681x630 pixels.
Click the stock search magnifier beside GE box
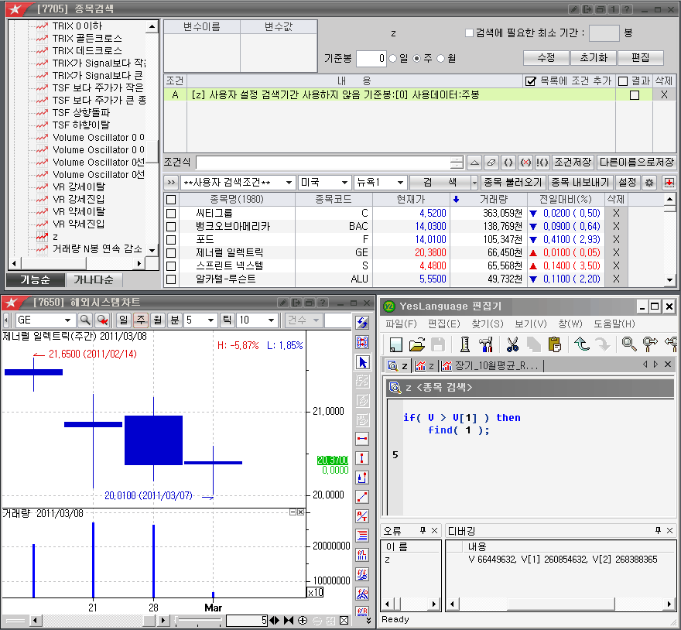coord(85,320)
